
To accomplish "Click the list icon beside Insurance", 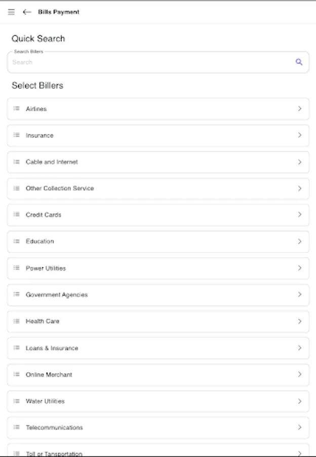I will 17,136.
